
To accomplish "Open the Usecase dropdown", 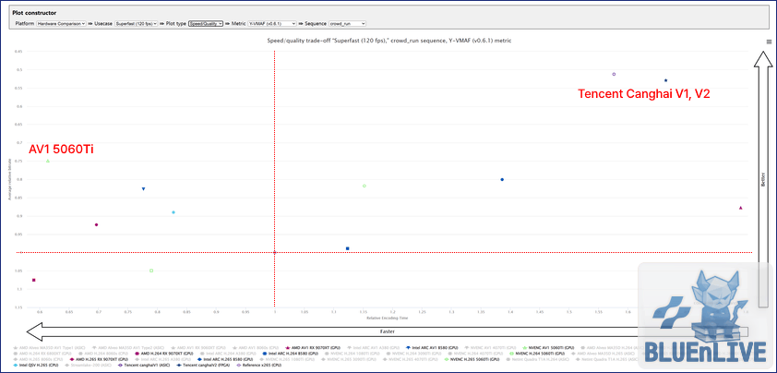I will tap(137, 23).
